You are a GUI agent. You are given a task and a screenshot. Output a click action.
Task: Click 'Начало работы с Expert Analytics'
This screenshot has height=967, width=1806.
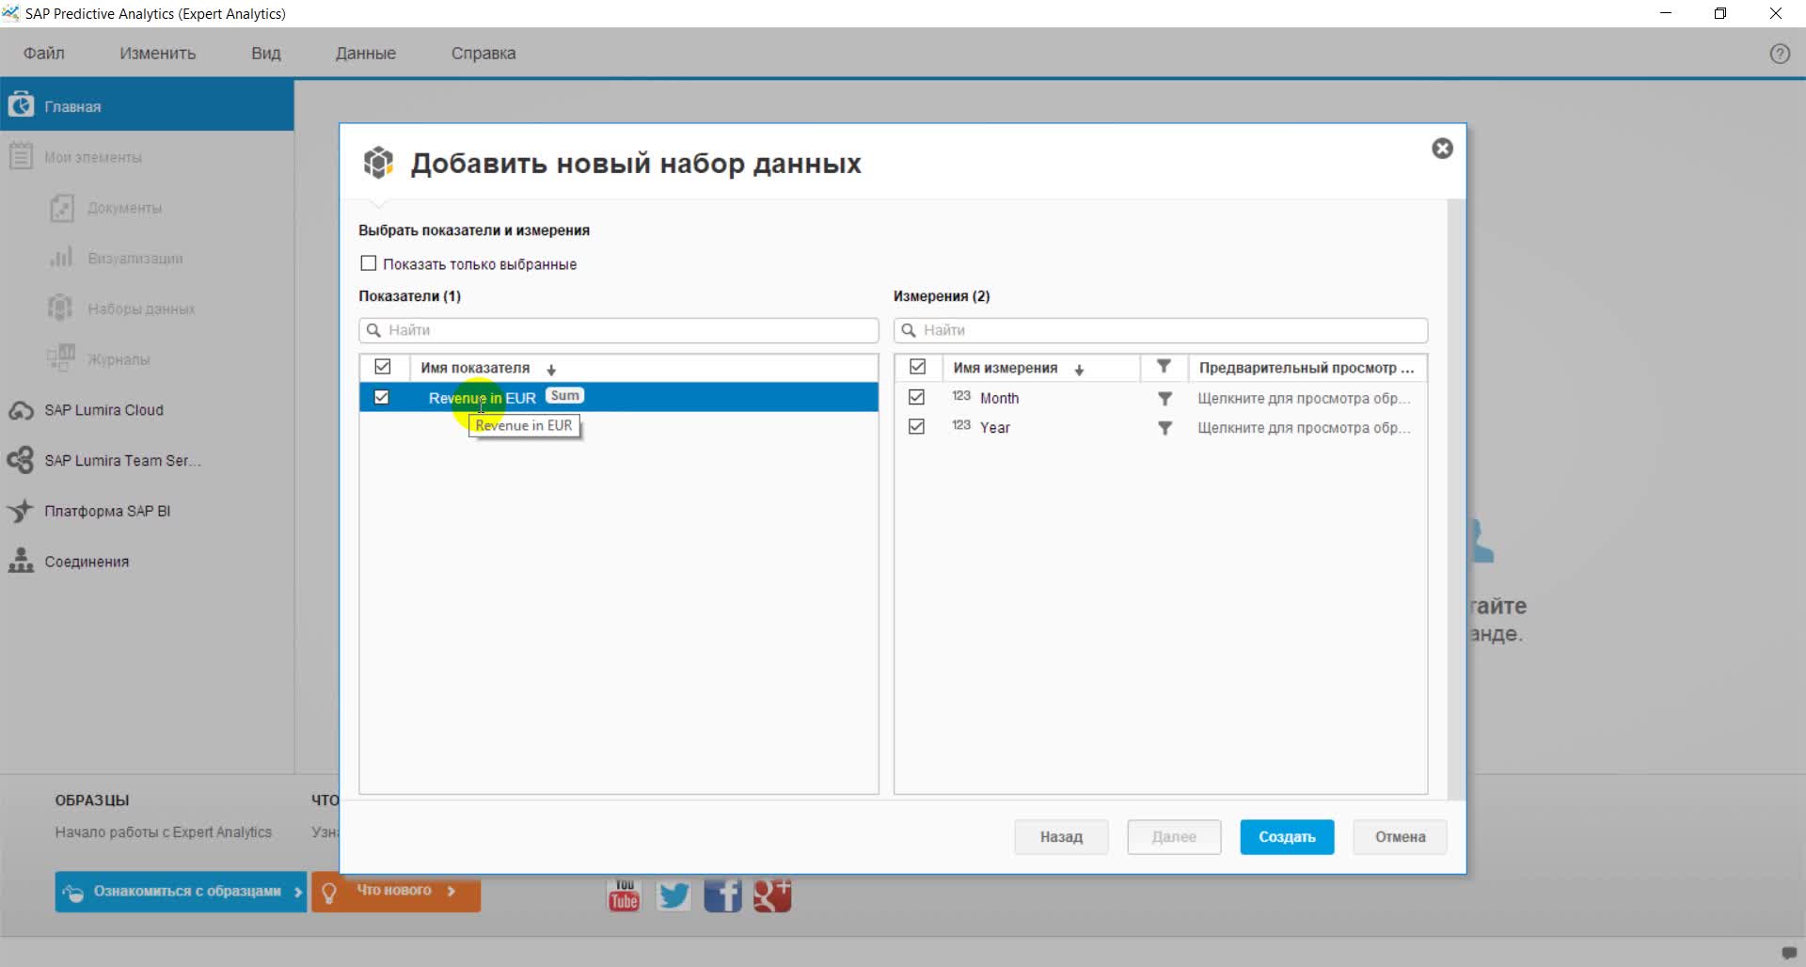click(163, 832)
